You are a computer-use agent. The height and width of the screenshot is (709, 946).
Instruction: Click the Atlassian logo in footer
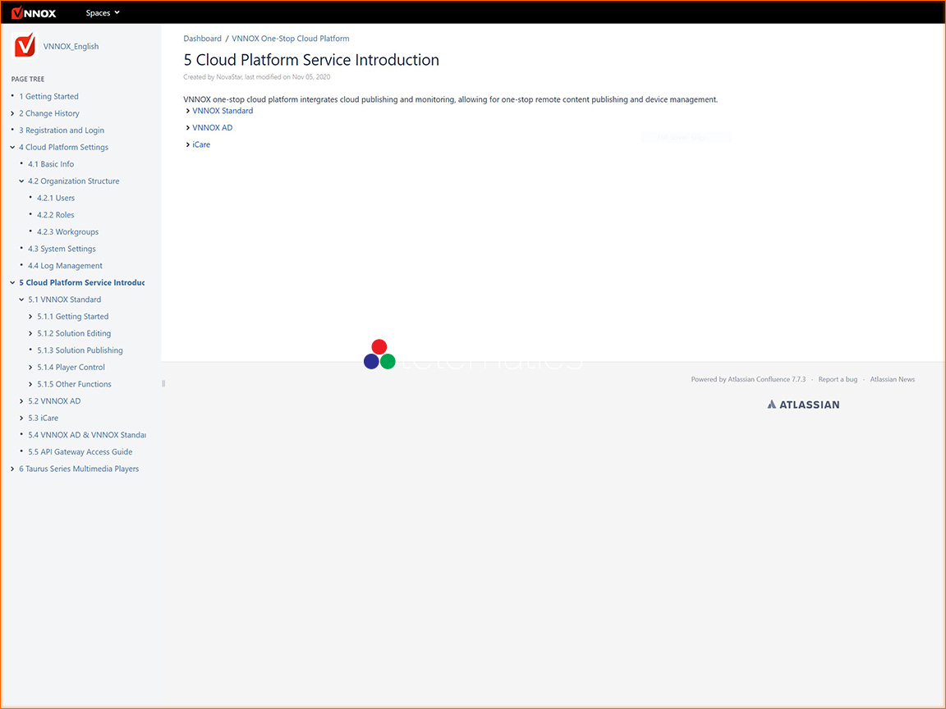coord(803,405)
